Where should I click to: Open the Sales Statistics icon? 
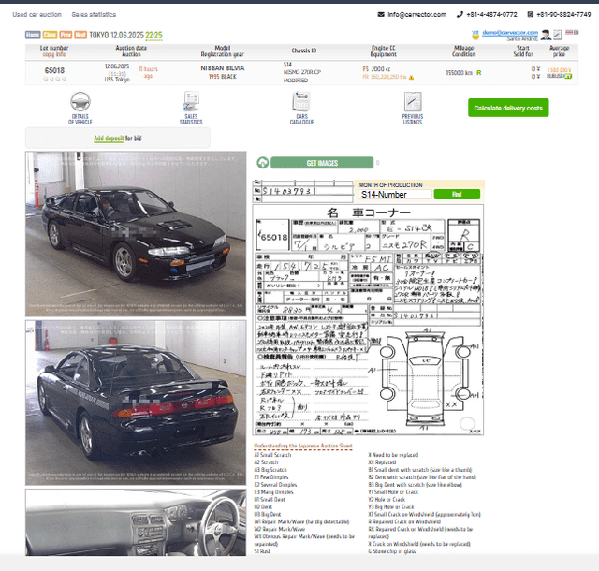191,101
